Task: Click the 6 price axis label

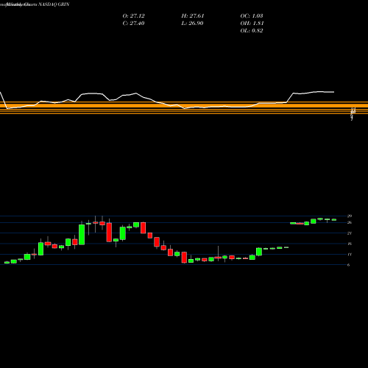Action: 349,265
